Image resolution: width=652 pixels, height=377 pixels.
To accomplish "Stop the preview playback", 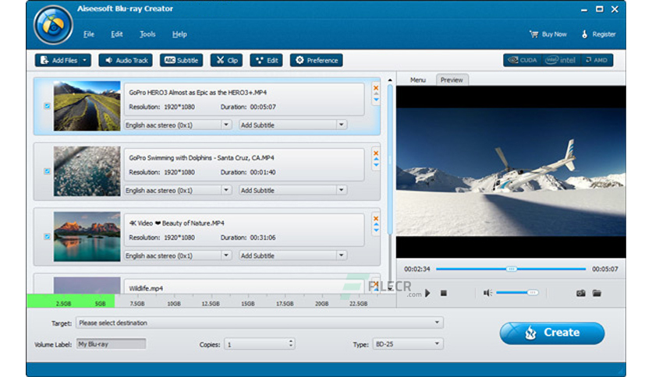I will pyautogui.click(x=444, y=293).
